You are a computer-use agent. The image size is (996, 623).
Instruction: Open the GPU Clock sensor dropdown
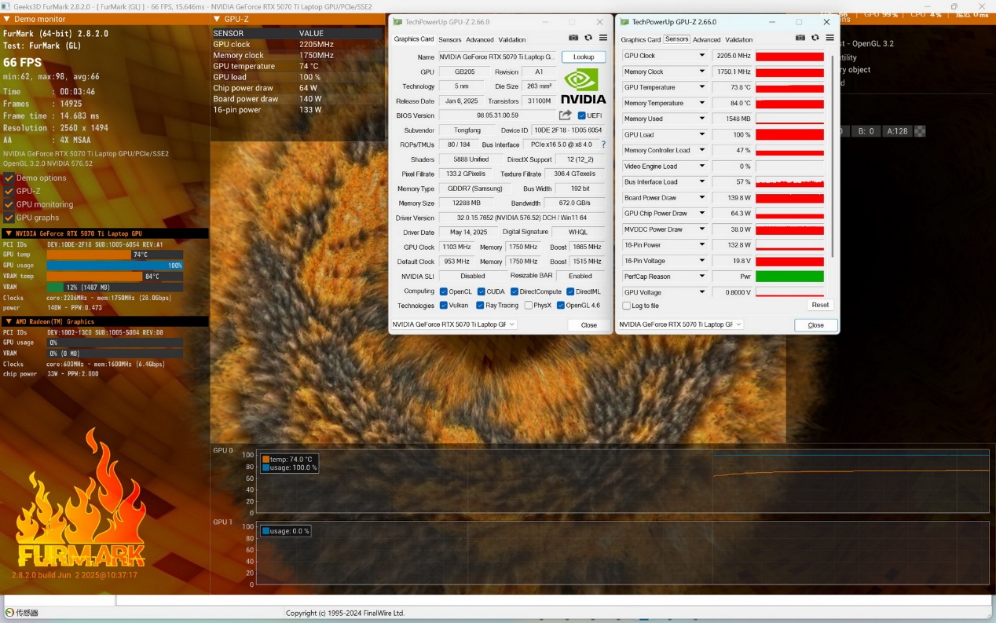pos(702,56)
